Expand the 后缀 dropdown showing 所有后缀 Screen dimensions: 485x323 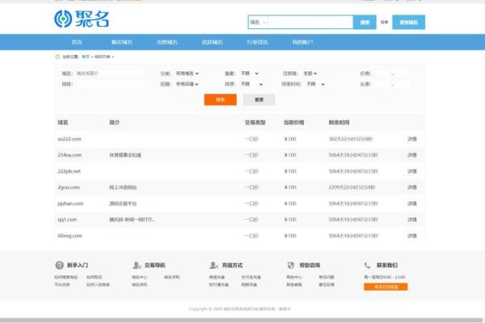(188, 84)
